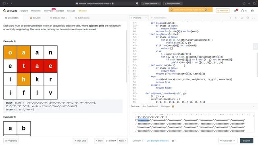The width and height of the screenshot is (258, 145).
Task: Click Use Example Testcases link
Action: coord(158,141)
